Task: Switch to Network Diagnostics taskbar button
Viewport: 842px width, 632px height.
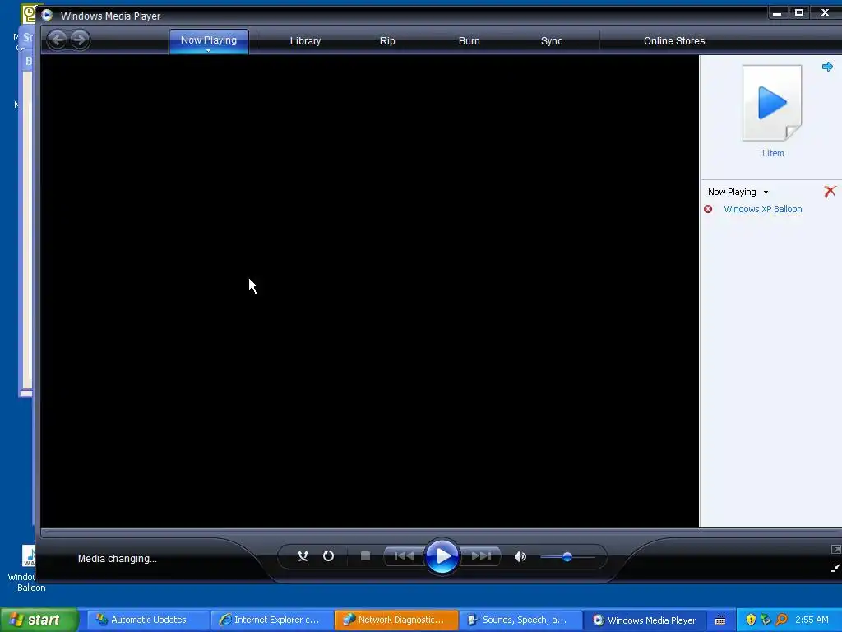Action: pos(396,620)
